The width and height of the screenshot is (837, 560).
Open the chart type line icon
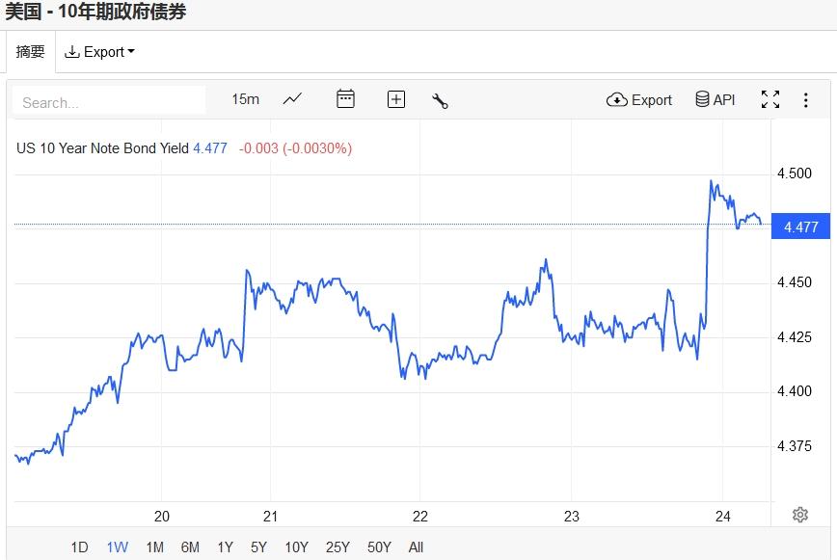click(x=292, y=99)
